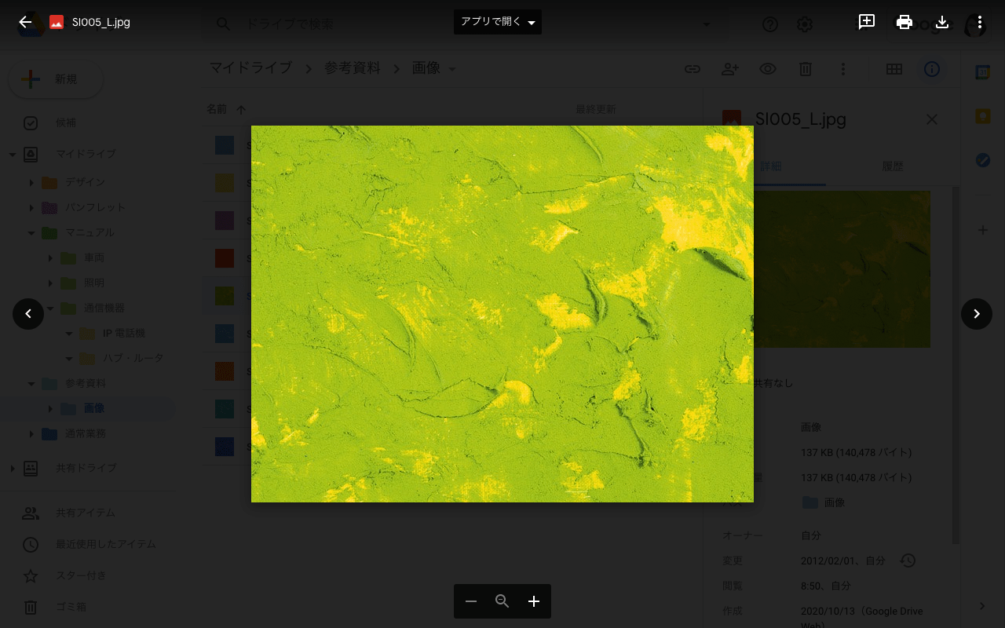Expand the '通常業務' folder arrow
1005x628 pixels.
tap(31, 433)
